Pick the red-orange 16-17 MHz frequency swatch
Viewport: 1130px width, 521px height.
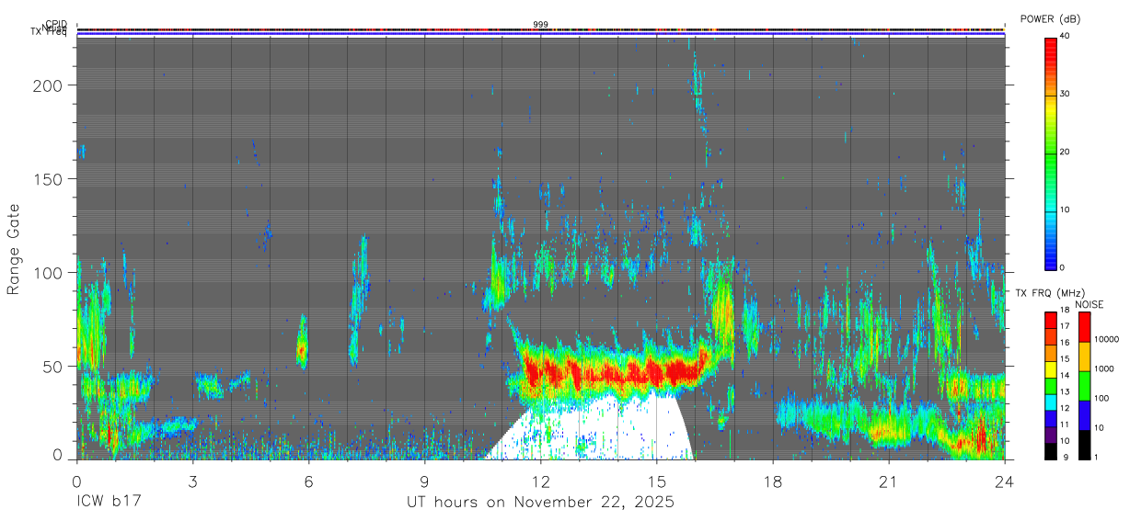pos(1050,337)
